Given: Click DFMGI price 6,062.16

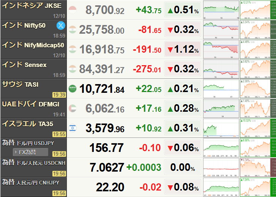Looking at the screenshot, I should (105, 108).
